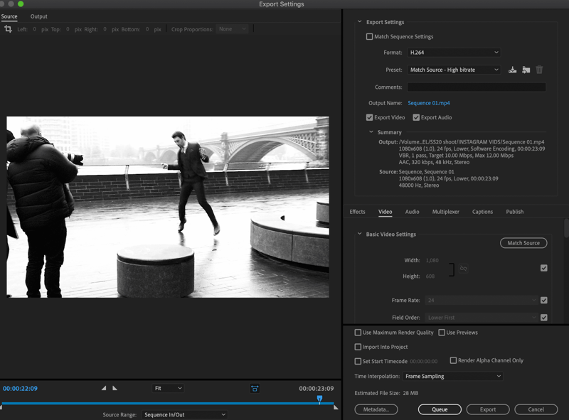Enable Use Maximum Render Quality

tap(357, 332)
